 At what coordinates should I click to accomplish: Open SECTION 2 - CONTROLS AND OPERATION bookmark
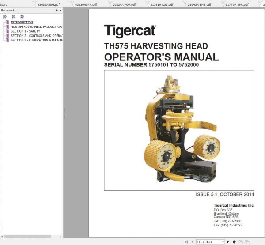pyautogui.click(x=37, y=36)
